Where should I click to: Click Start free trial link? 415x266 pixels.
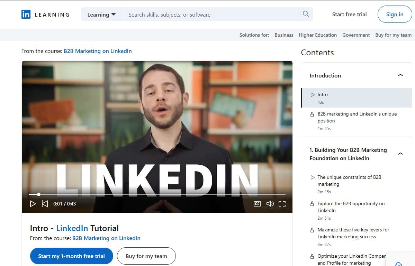349,15
